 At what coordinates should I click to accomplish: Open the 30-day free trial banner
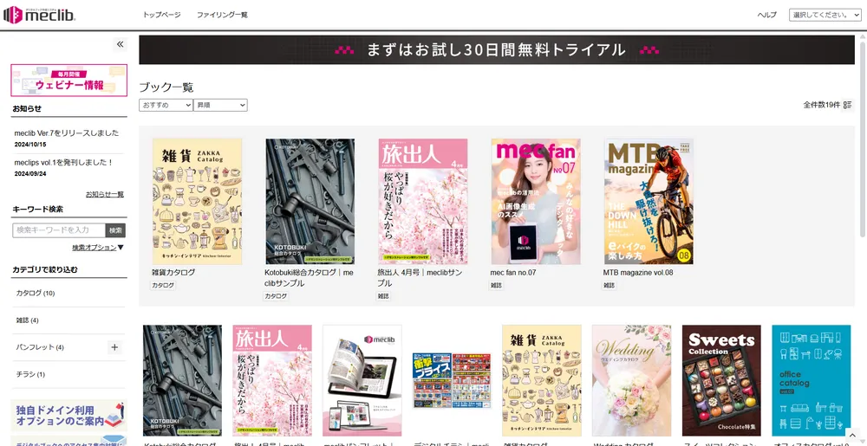coord(496,50)
